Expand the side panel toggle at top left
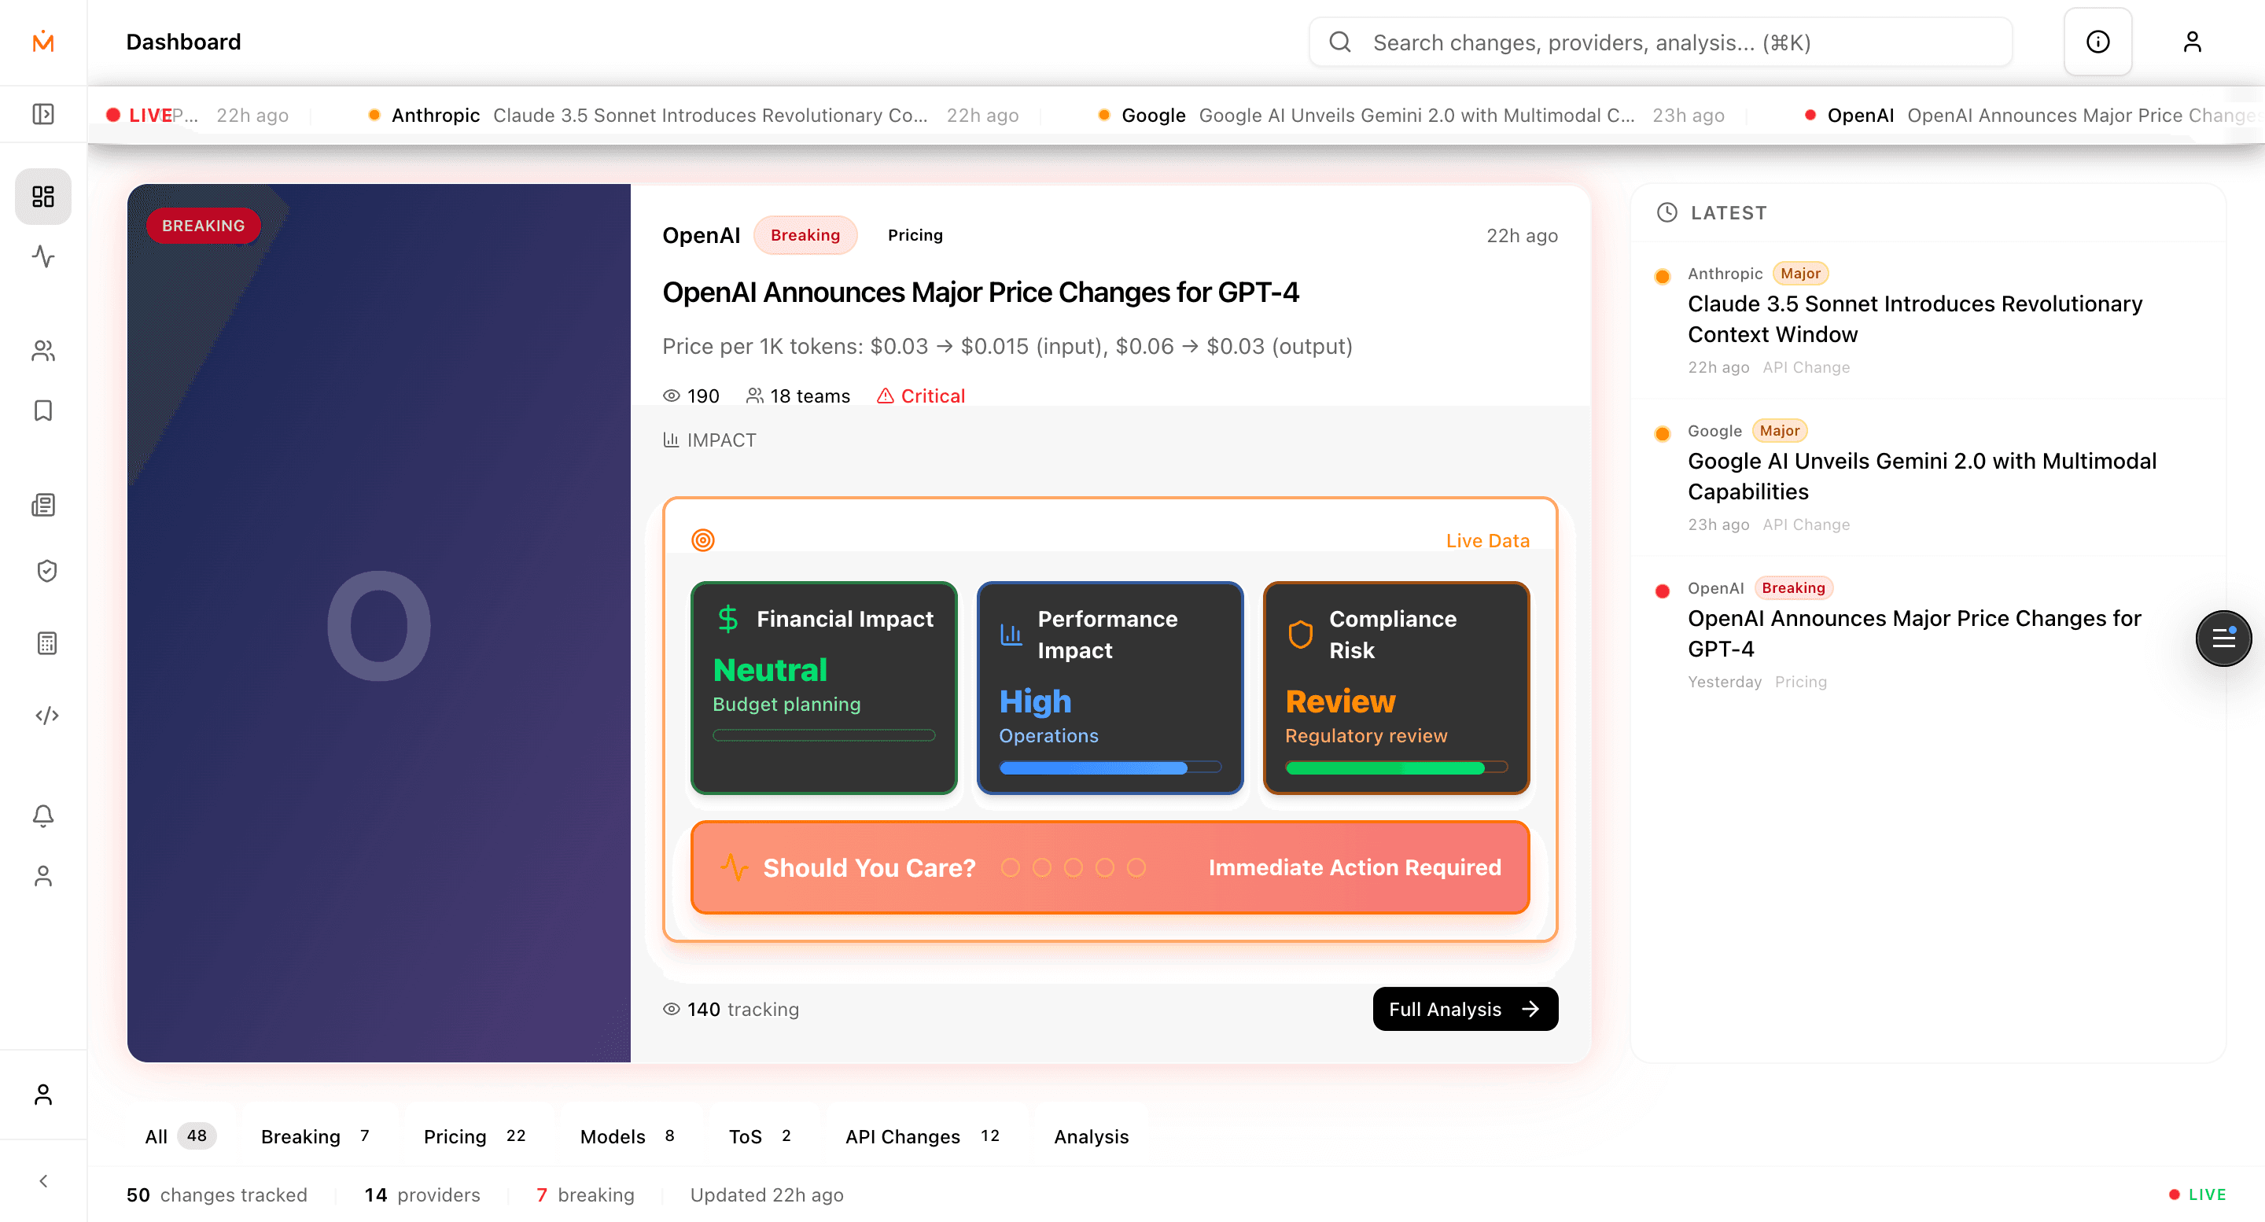 [43, 113]
